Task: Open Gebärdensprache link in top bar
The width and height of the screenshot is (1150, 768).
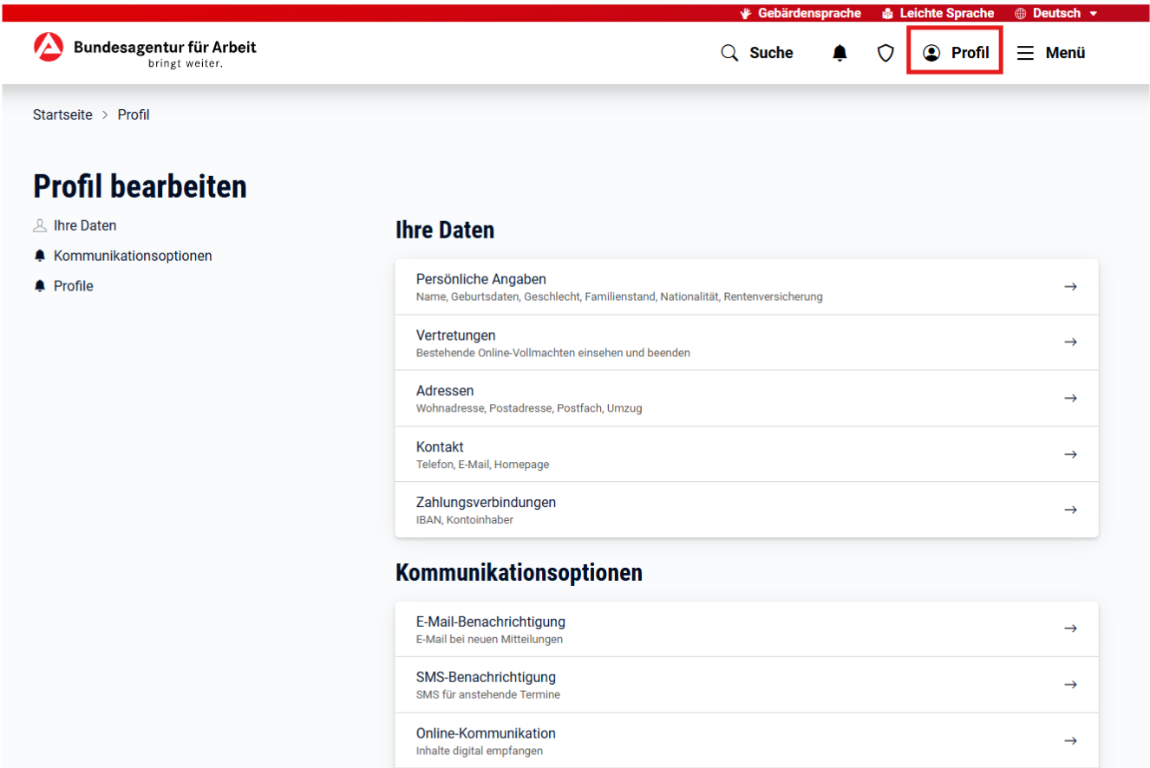Action: point(809,13)
